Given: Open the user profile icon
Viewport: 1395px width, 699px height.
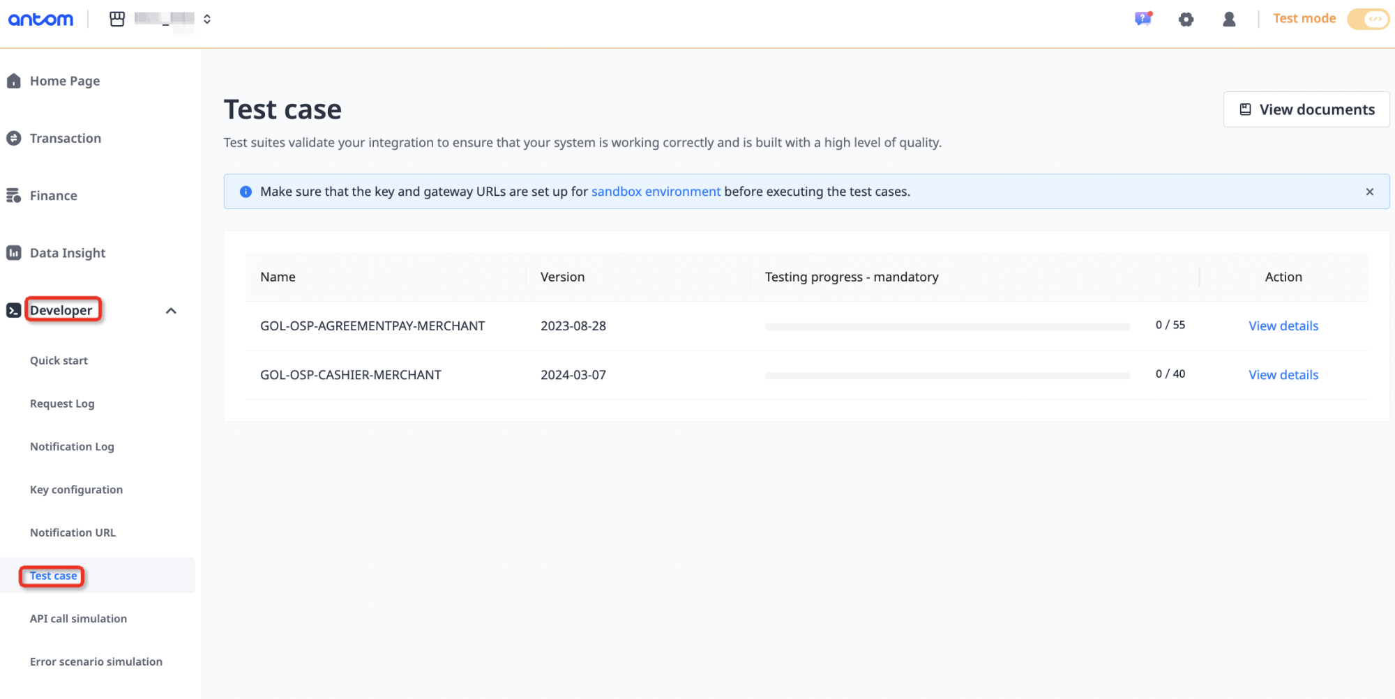Looking at the screenshot, I should [1229, 19].
